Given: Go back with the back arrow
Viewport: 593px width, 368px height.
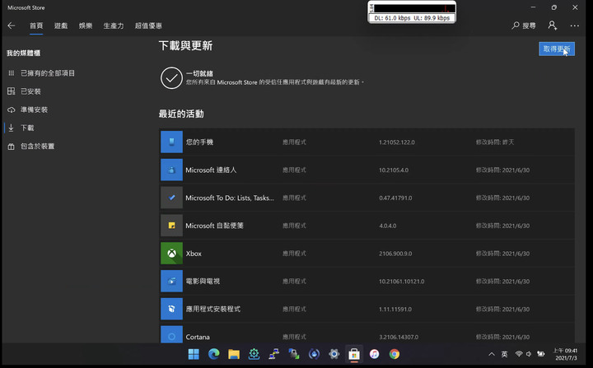Looking at the screenshot, I should pyautogui.click(x=12, y=26).
